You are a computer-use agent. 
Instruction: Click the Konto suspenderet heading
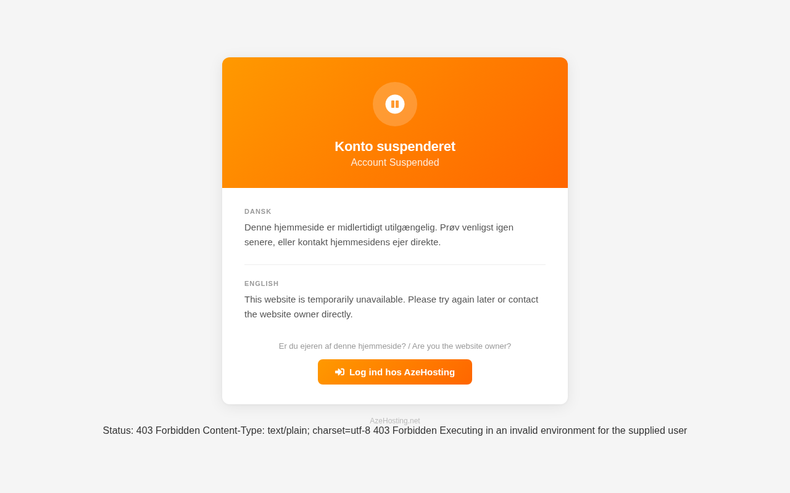[x=395, y=147]
